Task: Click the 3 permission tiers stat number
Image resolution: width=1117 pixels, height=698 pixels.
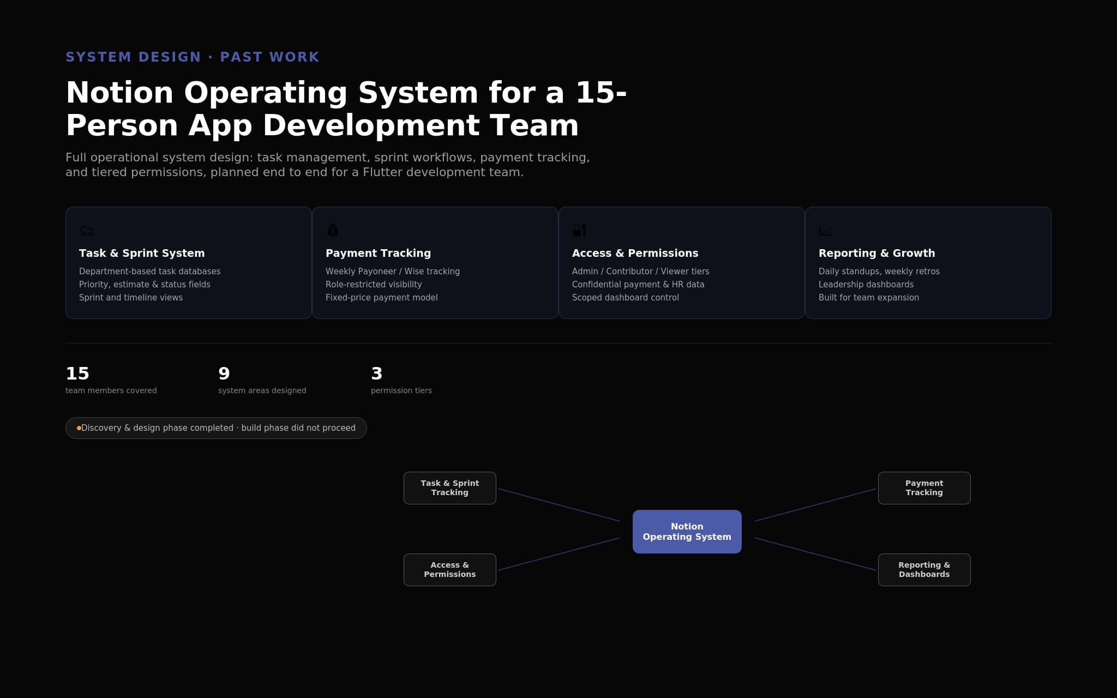Action: 377,374
